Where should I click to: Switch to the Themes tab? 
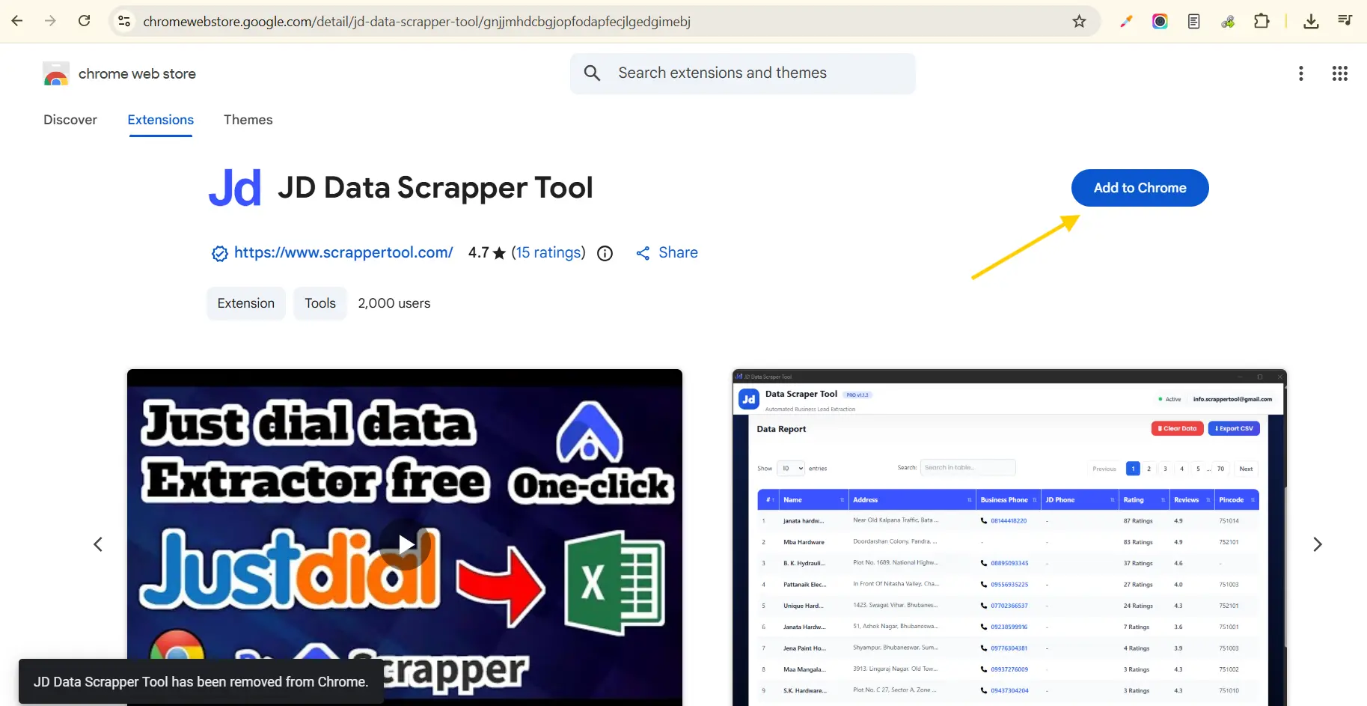click(x=248, y=120)
